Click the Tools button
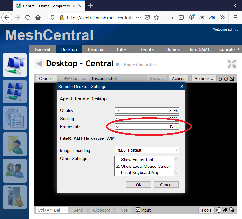This screenshot has width=242, height=219. [206, 210]
